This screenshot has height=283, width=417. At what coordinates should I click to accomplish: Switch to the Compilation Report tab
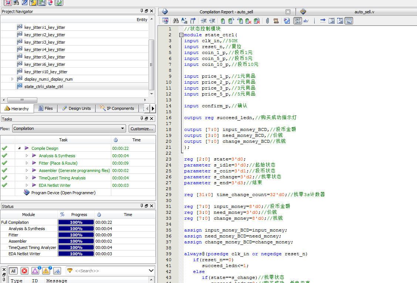click(226, 12)
